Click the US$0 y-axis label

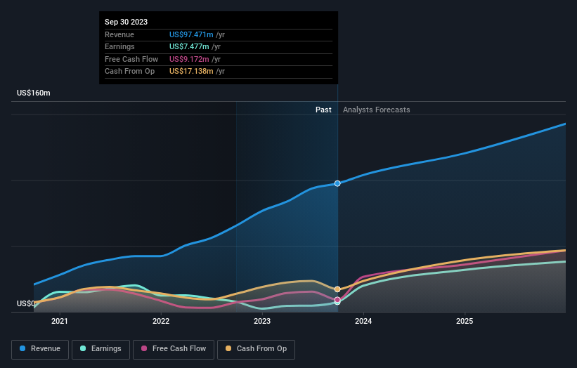26,303
